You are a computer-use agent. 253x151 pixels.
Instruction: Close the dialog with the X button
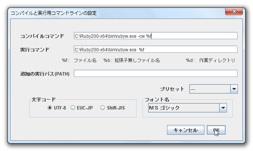point(234,11)
